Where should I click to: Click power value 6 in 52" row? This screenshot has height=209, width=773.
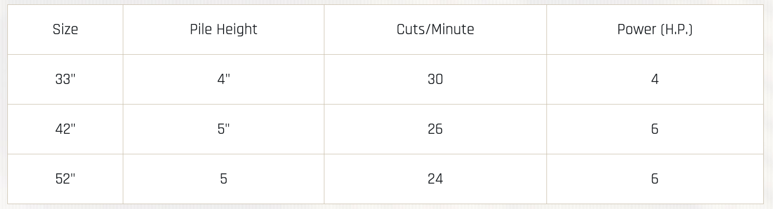click(655, 179)
